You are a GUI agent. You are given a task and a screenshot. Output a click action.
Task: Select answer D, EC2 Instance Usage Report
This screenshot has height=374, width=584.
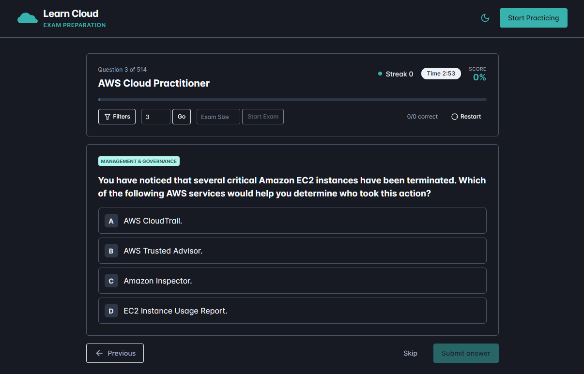tap(292, 311)
